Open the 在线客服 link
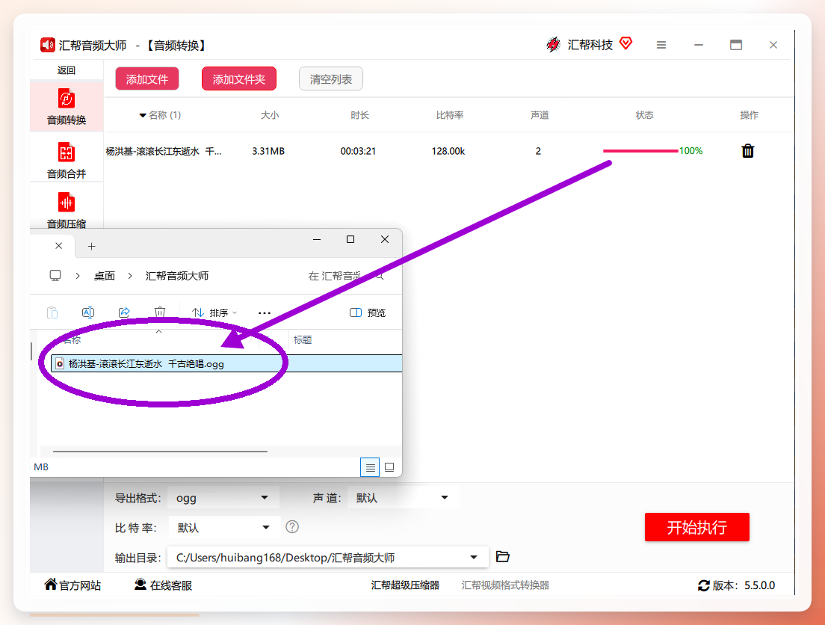 pos(163,585)
